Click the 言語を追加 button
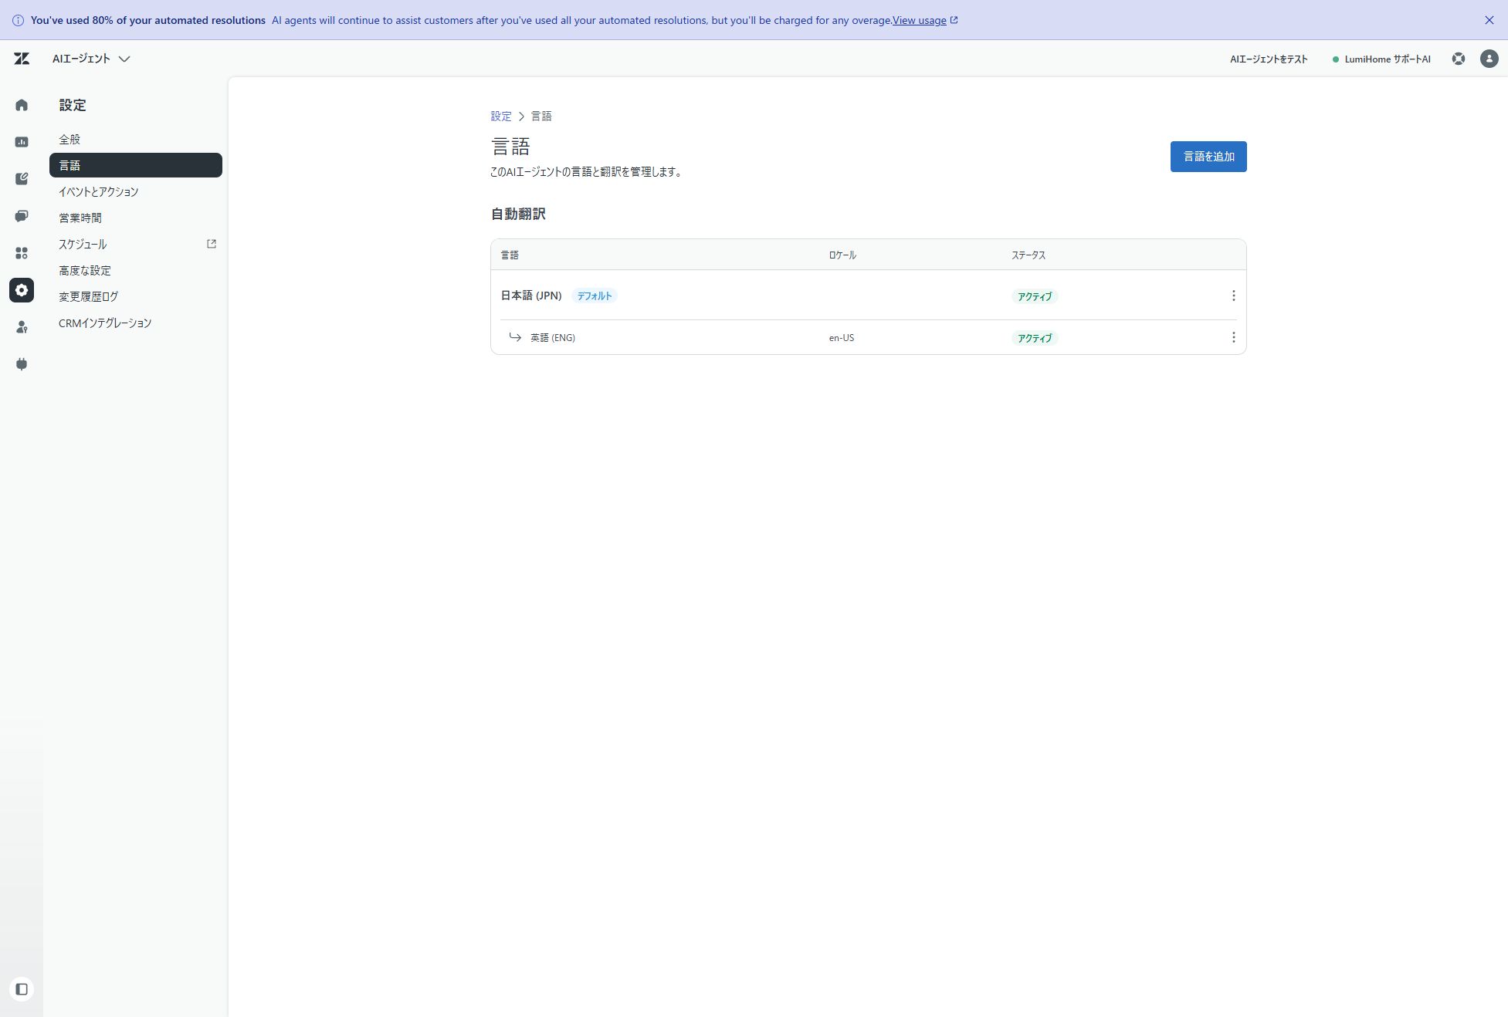 point(1208,157)
